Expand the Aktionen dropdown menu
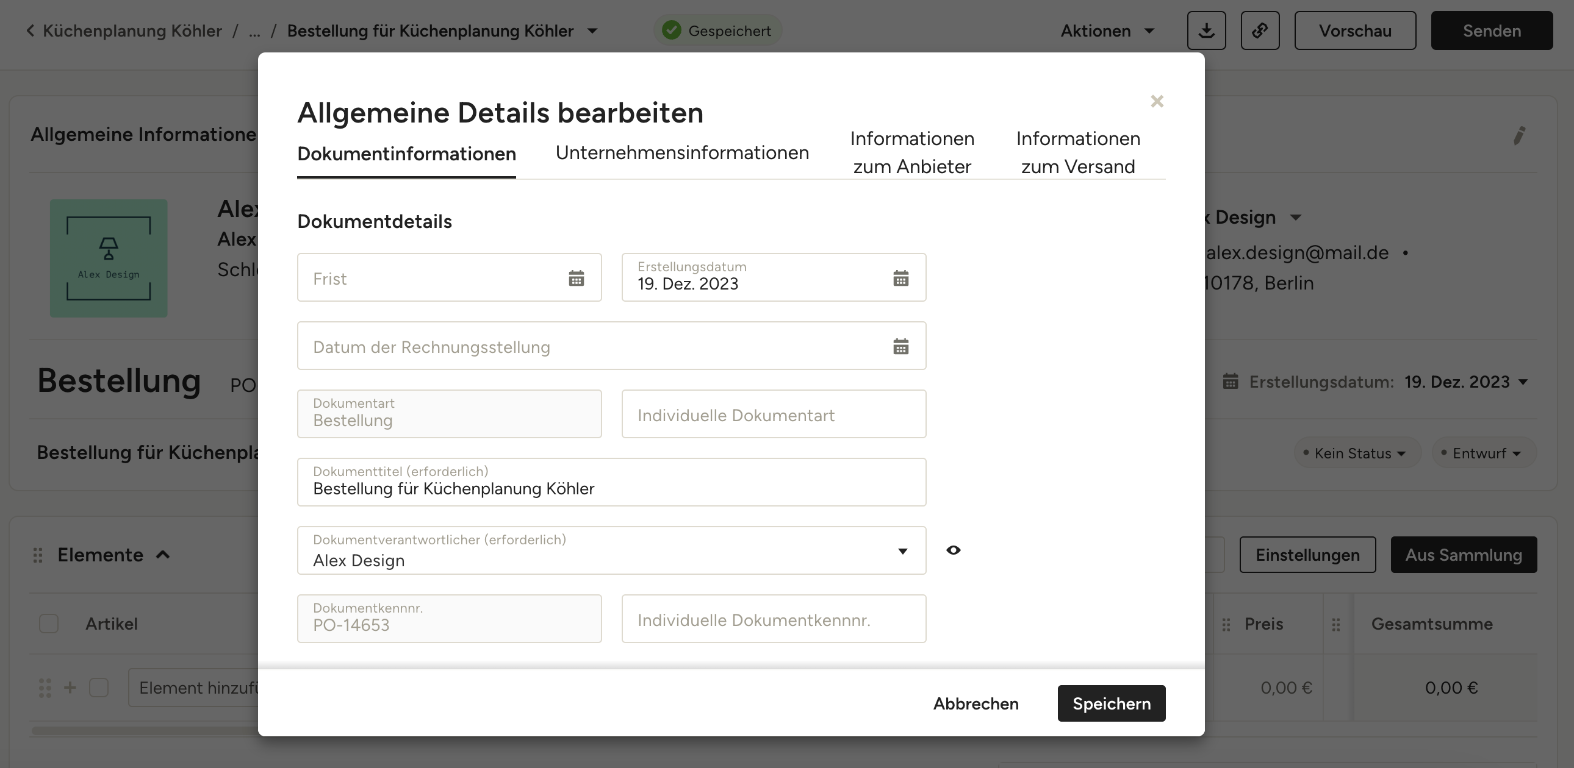1574x768 pixels. click(1107, 30)
